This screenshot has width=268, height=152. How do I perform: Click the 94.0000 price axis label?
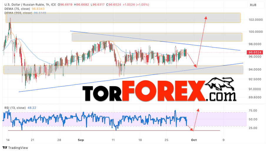tap(255, 69)
